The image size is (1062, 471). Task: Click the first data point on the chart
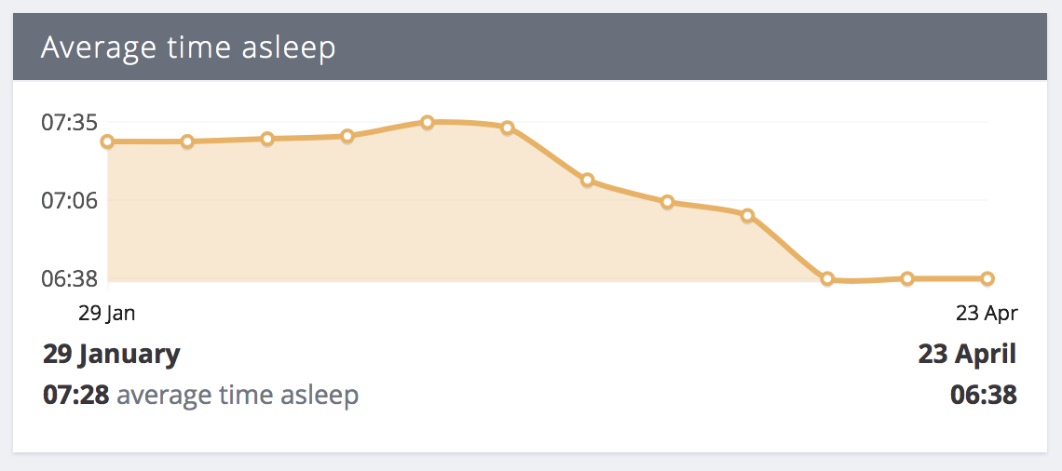(107, 141)
